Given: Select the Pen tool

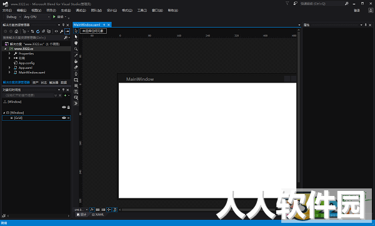Looking at the screenshot, I should tap(76, 74).
